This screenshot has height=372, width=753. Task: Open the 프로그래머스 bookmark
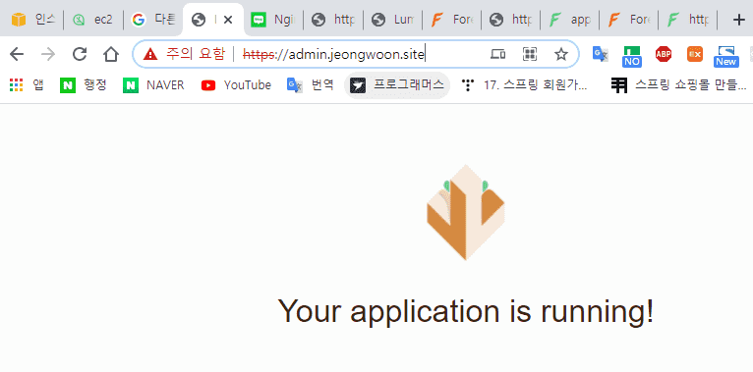397,85
